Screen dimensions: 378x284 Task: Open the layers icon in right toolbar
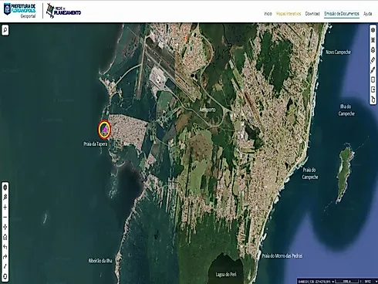pyautogui.click(x=373, y=30)
